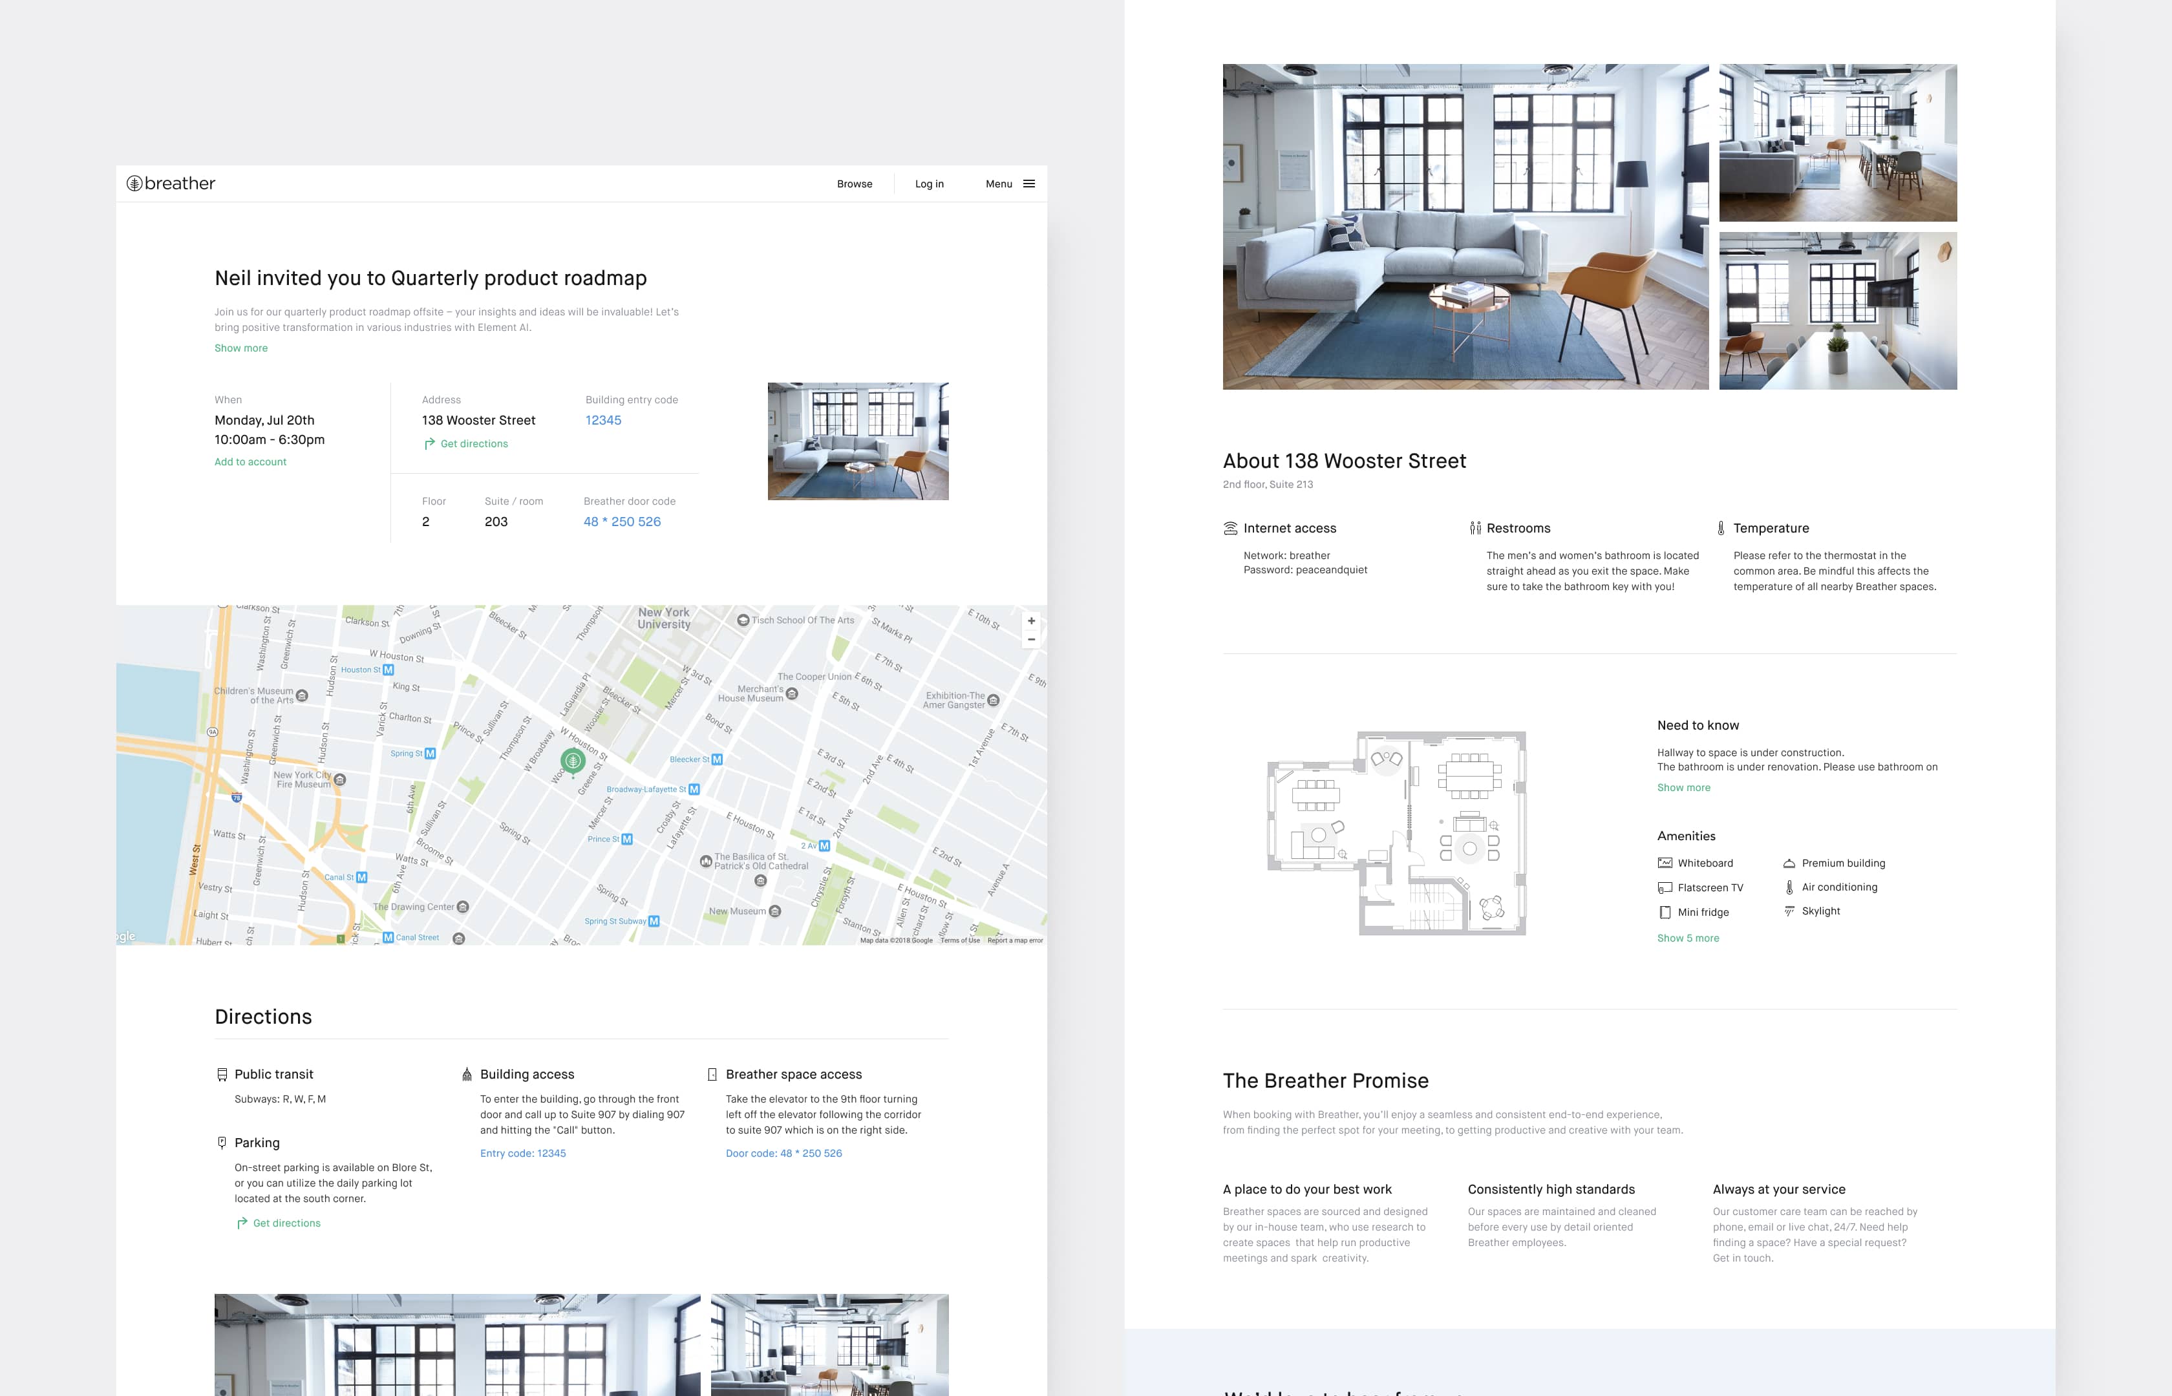This screenshot has width=2172, height=1396.
Task: Click Add to account link
Action: coord(250,462)
